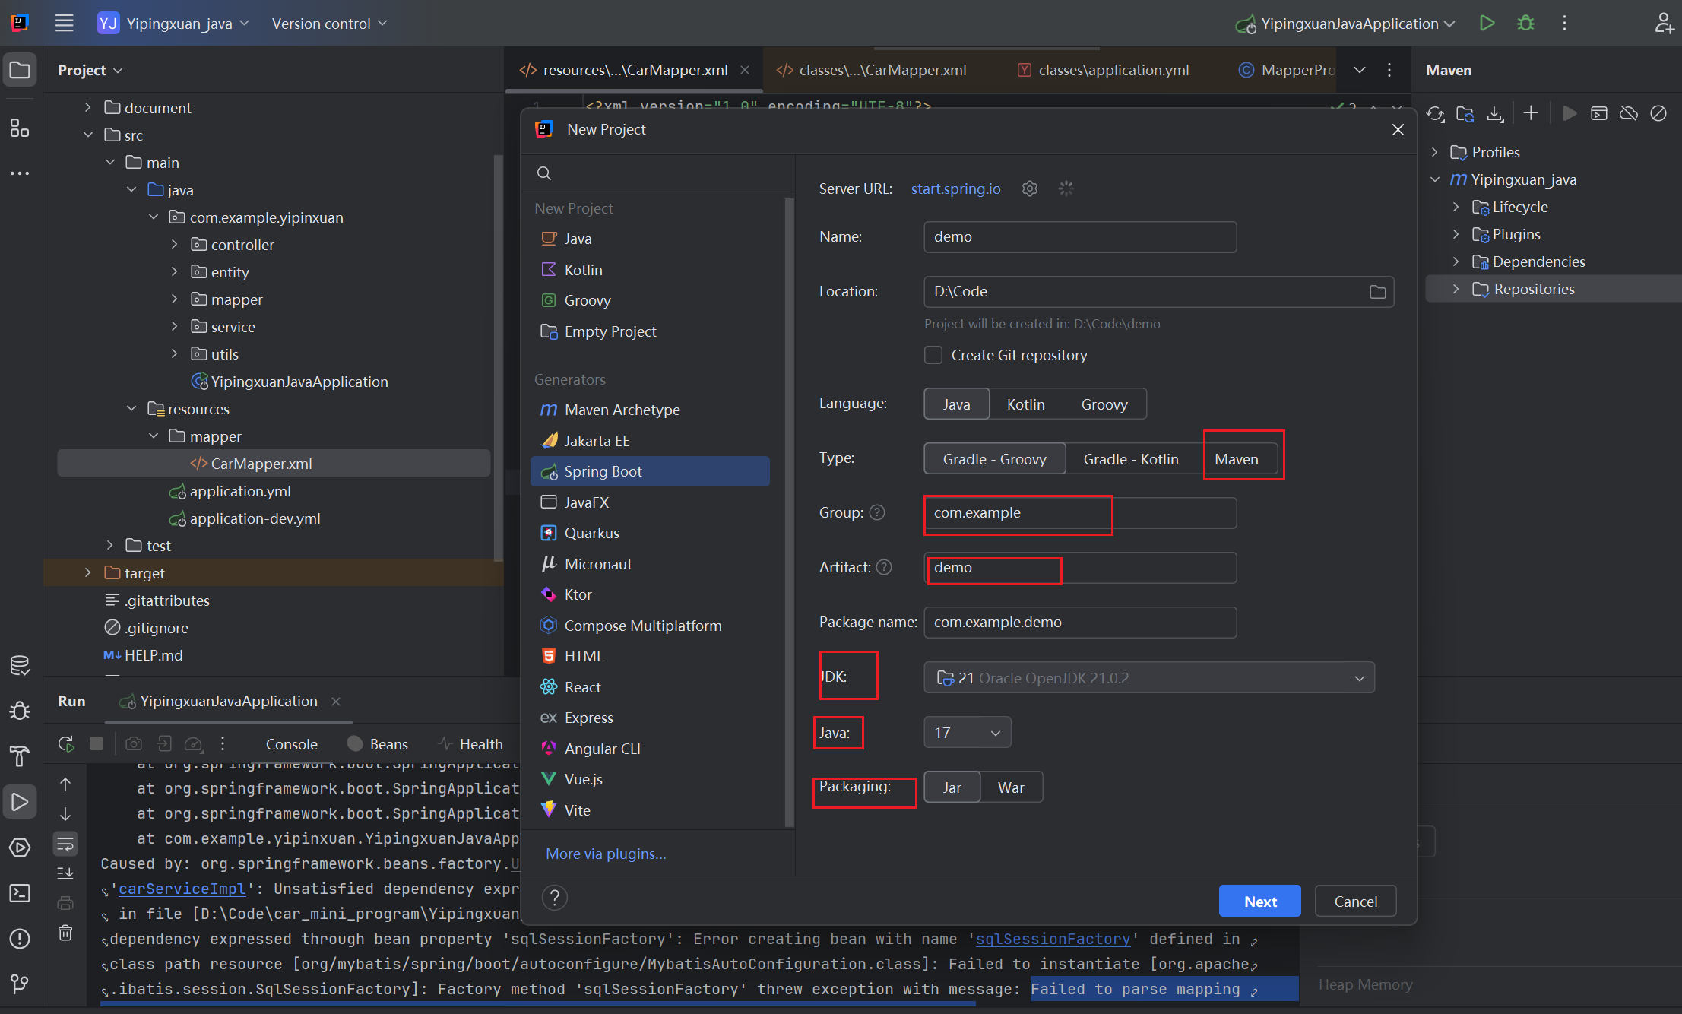The image size is (1682, 1014).
Task: Select Kotlin as language
Action: pyautogui.click(x=1025, y=404)
